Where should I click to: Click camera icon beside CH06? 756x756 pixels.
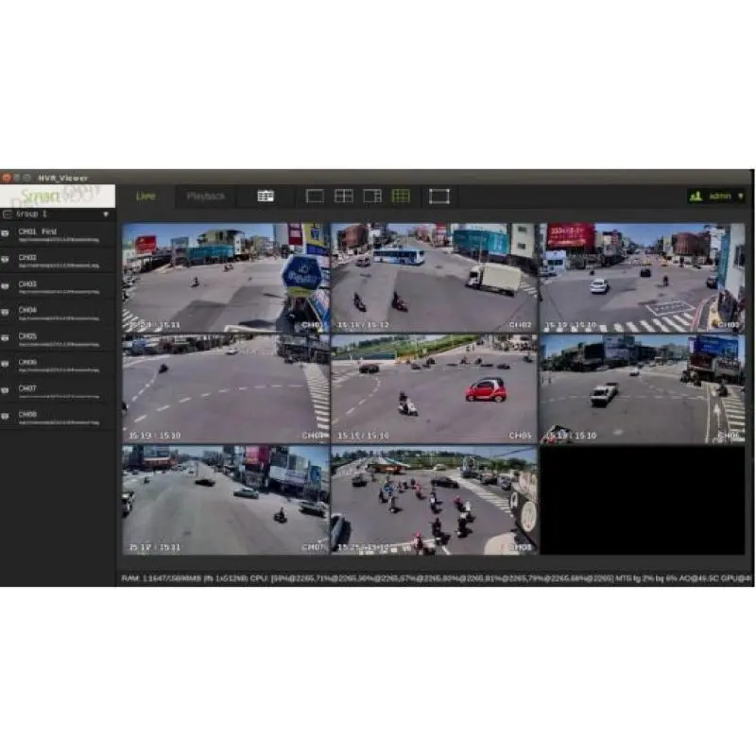5,364
